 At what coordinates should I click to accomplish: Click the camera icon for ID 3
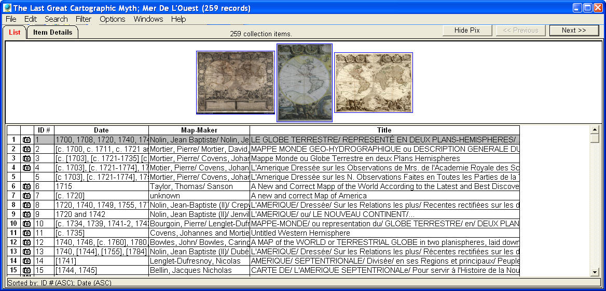coord(27,158)
